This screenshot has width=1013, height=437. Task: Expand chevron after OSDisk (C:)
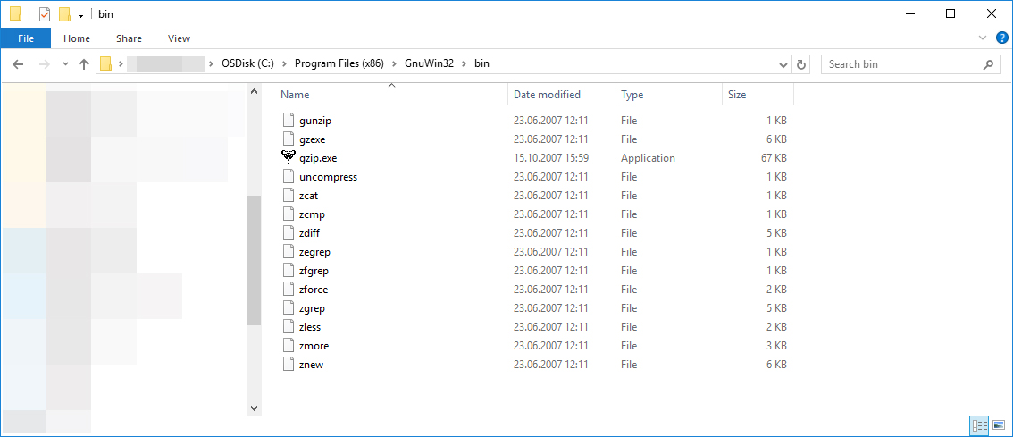pos(284,64)
